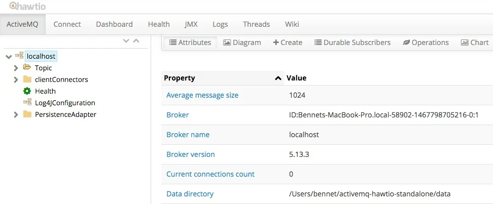Click the Topic open-folder icon
This screenshot has width=493, height=204.
(x=27, y=67)
